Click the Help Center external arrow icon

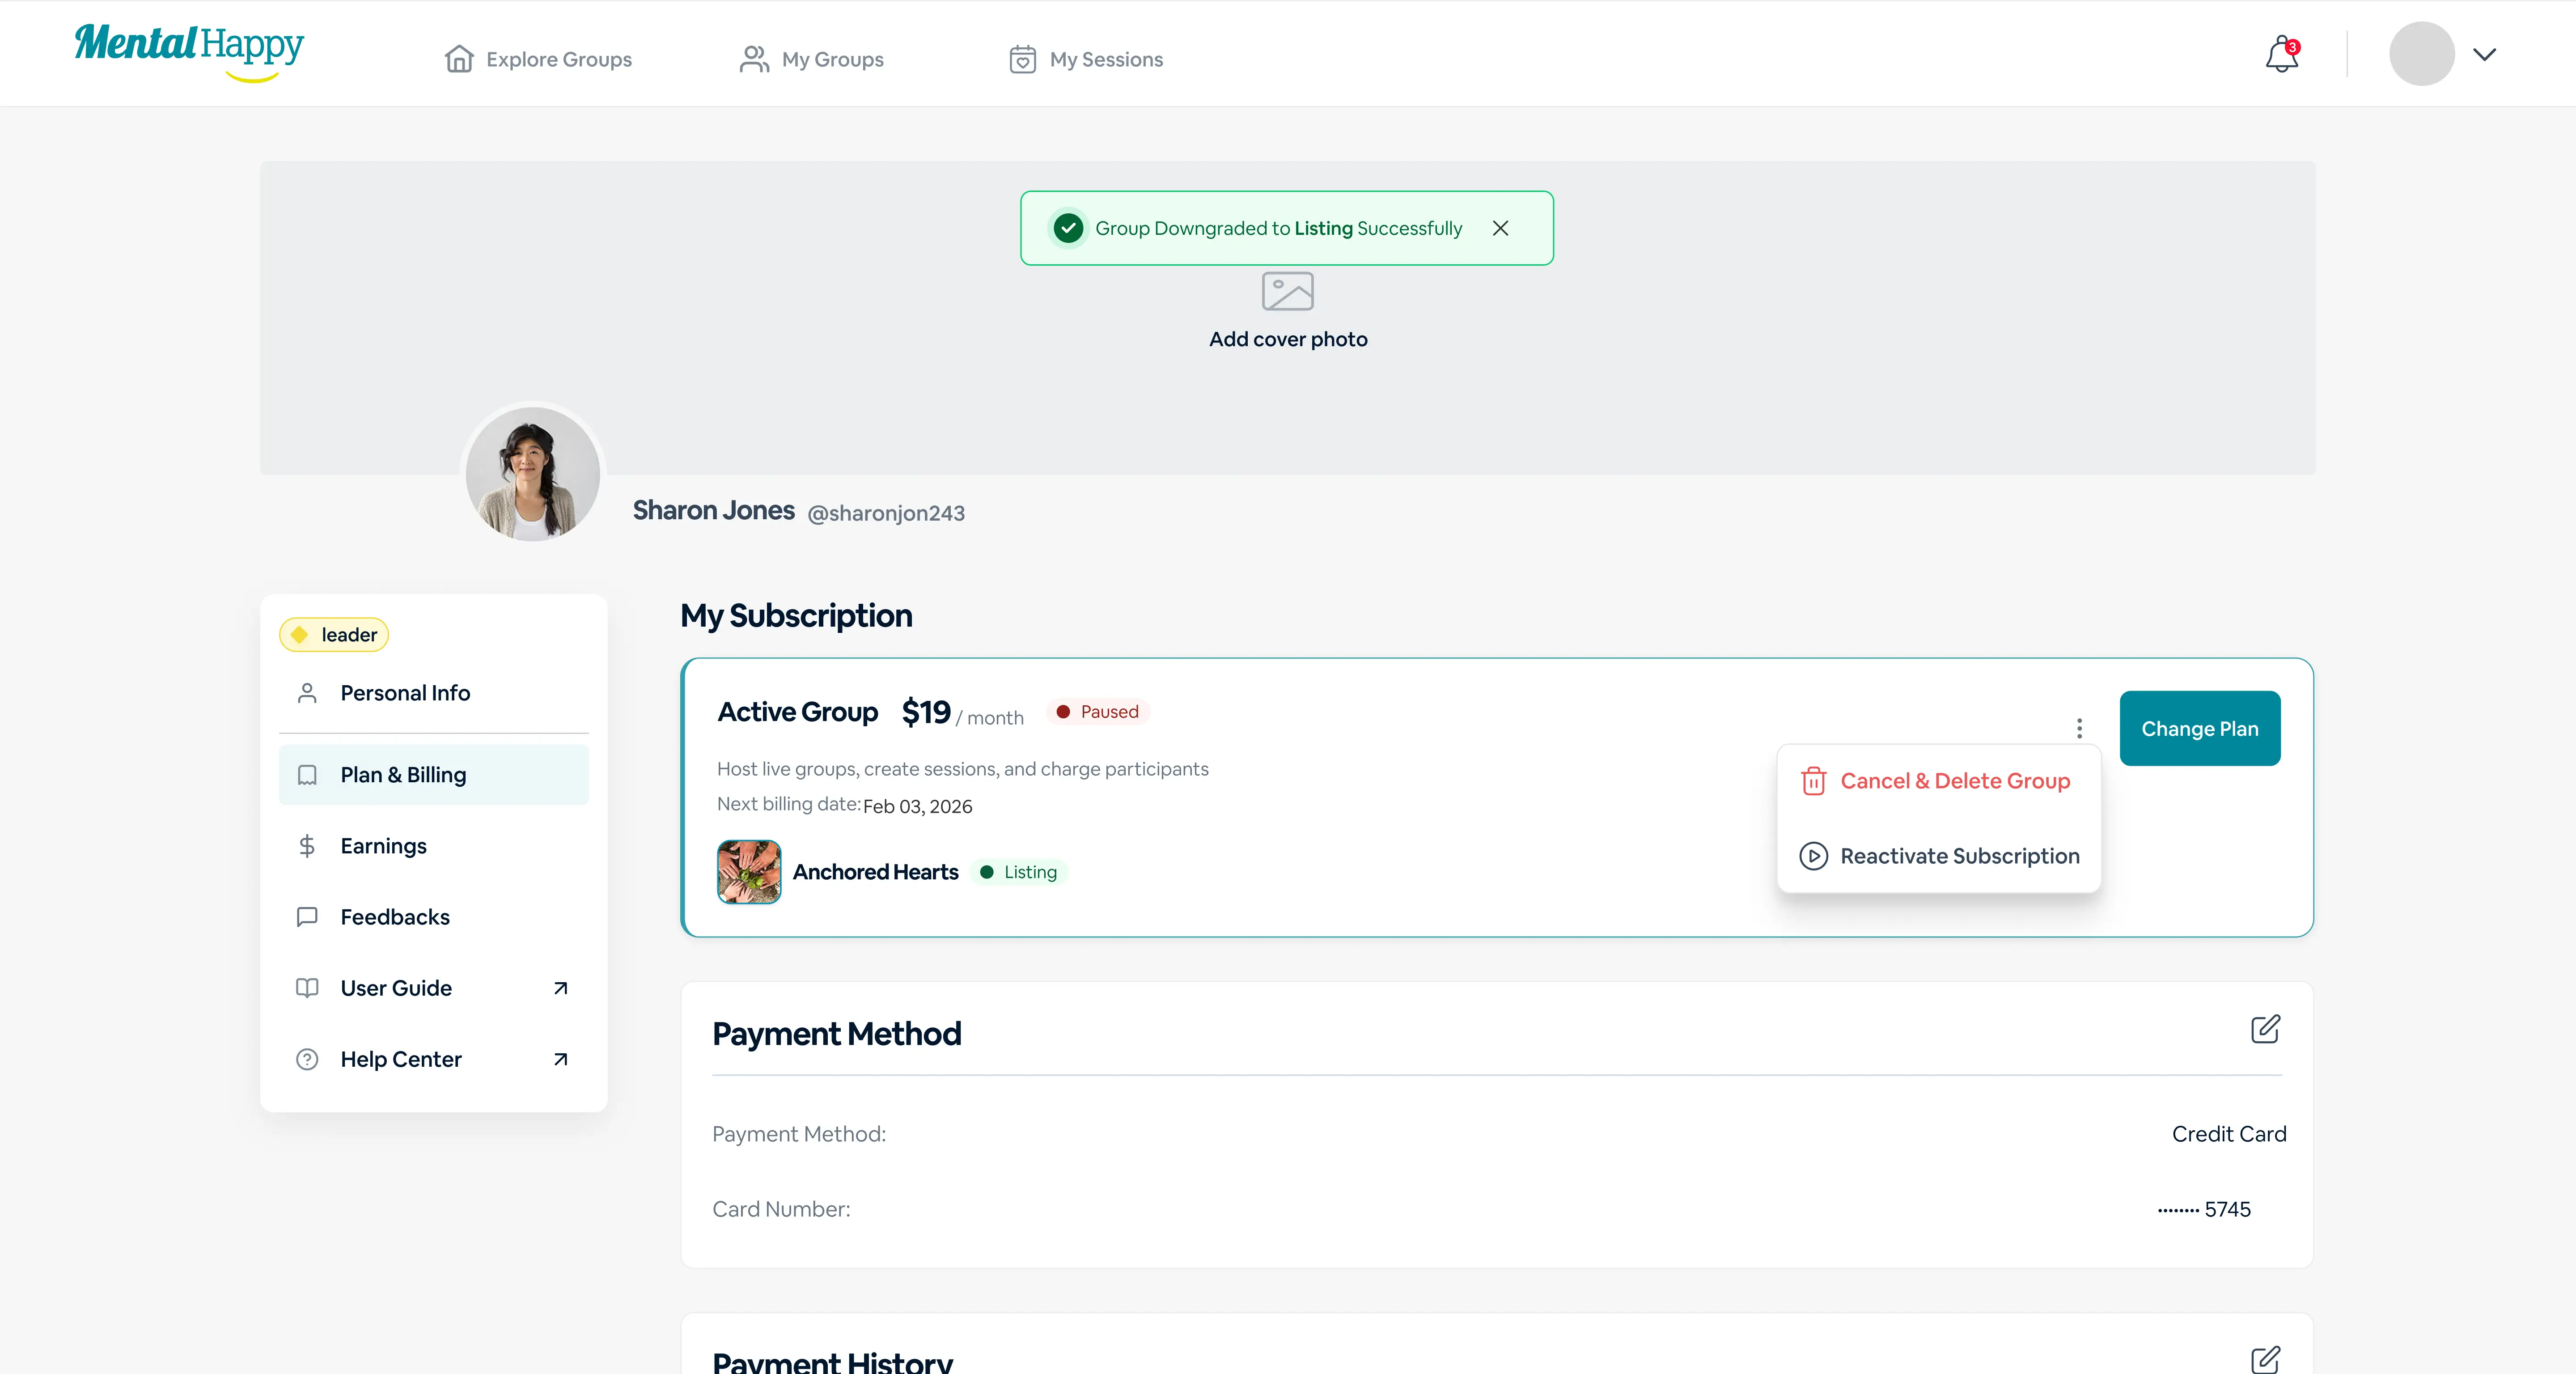(x=561, y=1059)
